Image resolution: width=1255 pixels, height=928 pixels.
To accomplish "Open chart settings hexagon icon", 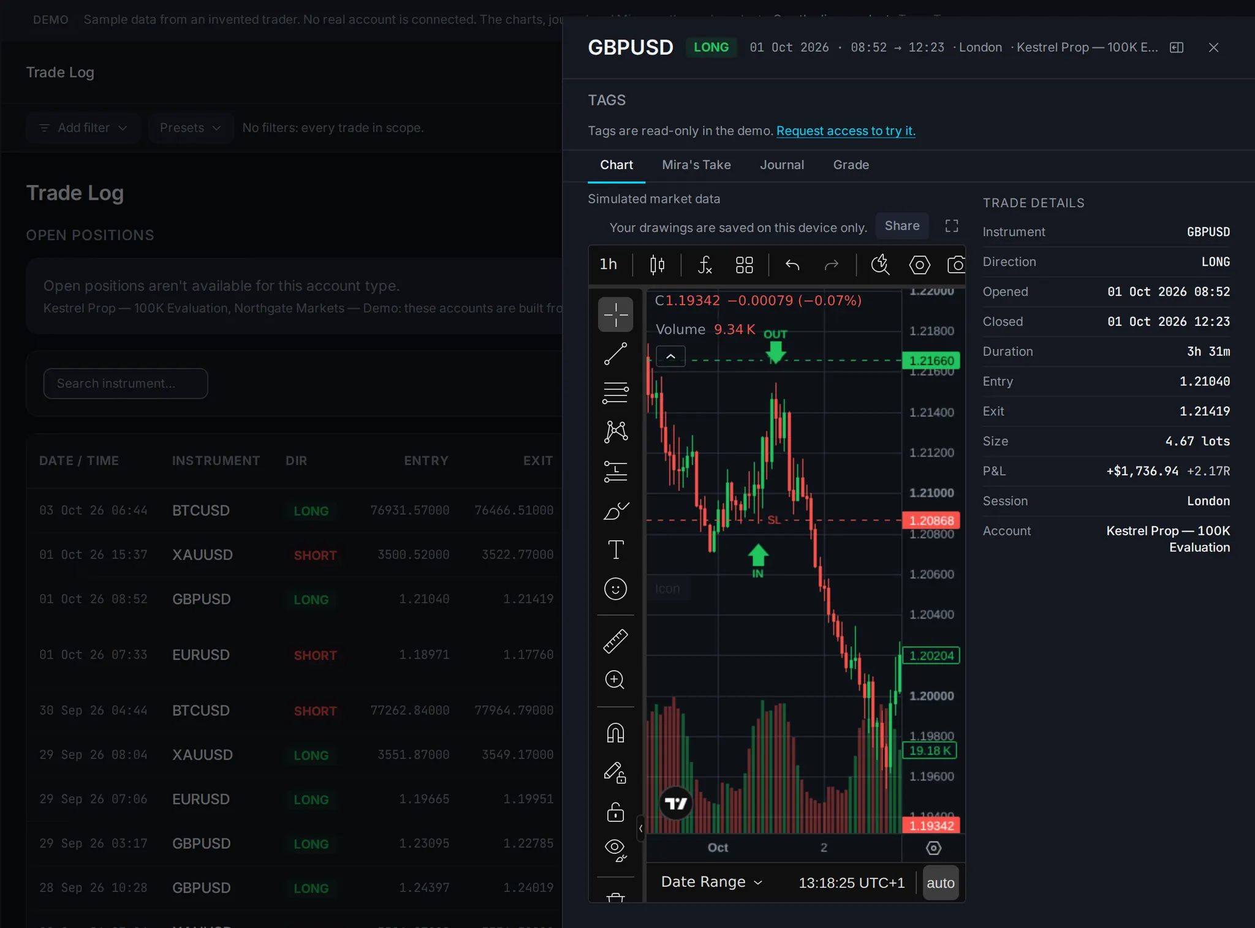I will click(919, 265).
